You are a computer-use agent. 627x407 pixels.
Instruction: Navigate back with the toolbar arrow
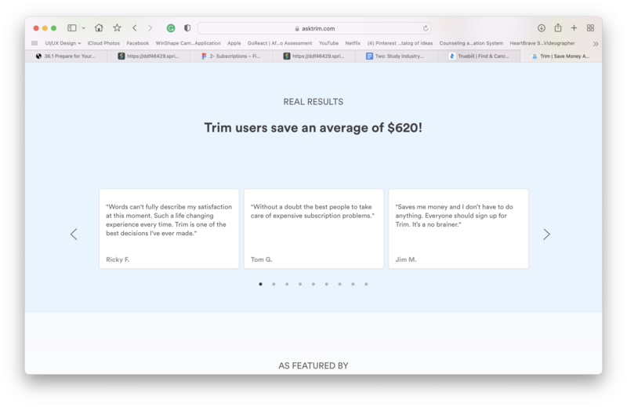135,27
